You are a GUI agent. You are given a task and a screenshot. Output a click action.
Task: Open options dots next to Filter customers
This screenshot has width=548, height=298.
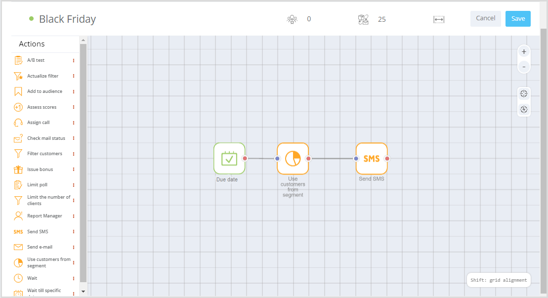(x=74, y=154)
